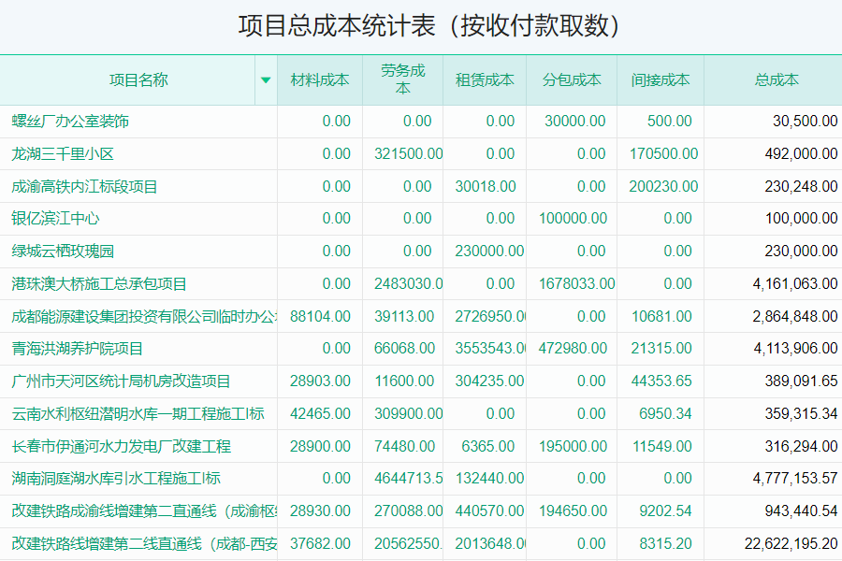This screenshot has height=561, width=842.
Task: Open project 港珠澳大桥施工总承包项目
Action: point(99,284)
